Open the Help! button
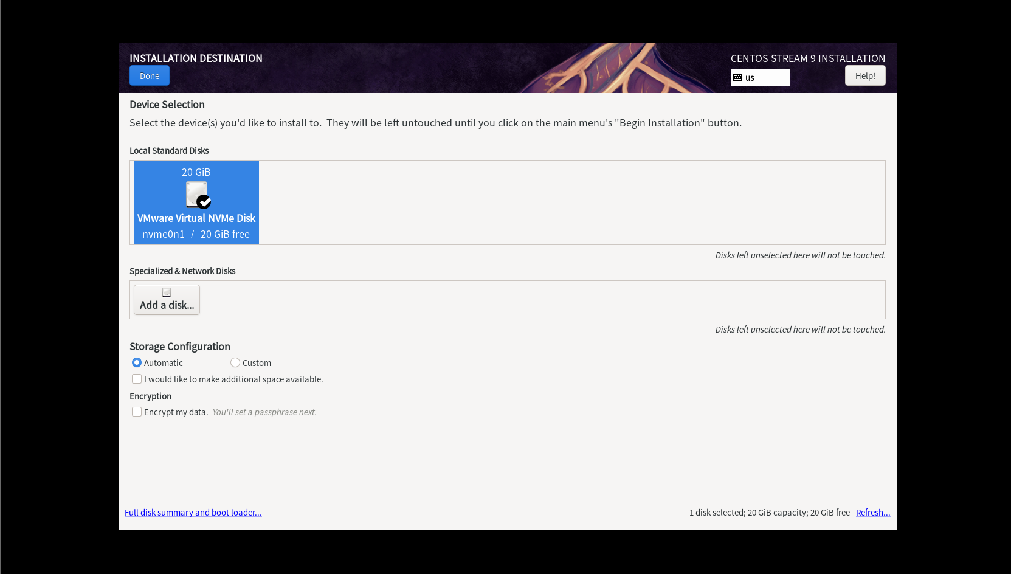Viewport: 1011px width, 574px height. click(x=865, y=76)
